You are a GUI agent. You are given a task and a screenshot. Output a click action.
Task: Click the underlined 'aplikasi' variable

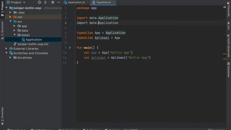[x=98, y=58]
